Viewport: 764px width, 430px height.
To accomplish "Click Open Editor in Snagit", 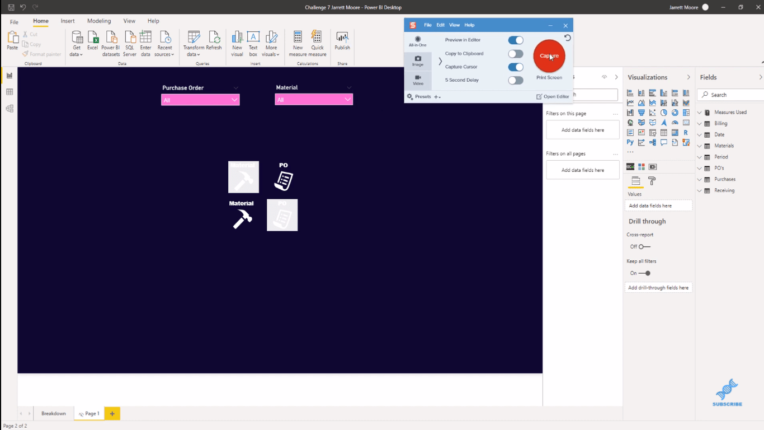I will point(553,96).
